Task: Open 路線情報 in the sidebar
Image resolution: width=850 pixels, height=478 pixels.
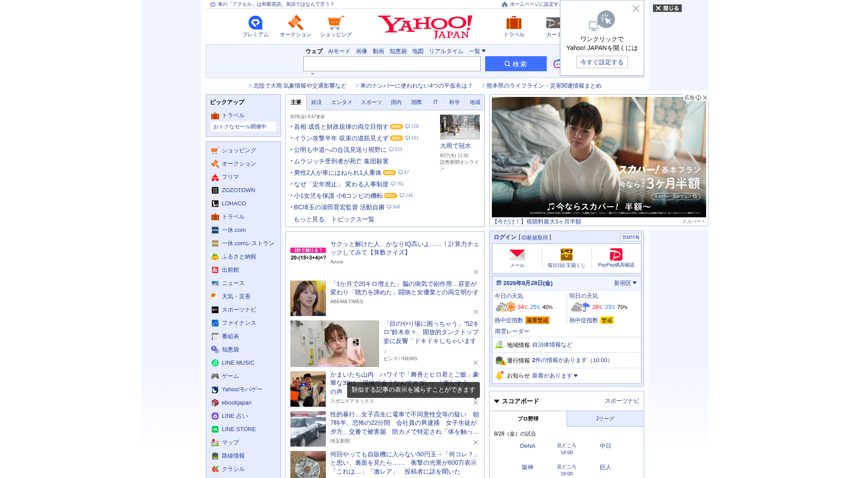Action: 233,456
